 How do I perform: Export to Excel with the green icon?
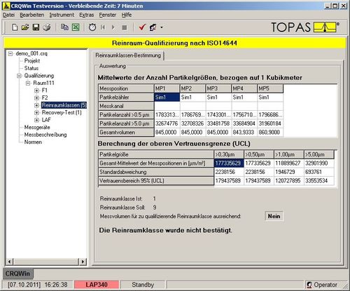(76, 27)
